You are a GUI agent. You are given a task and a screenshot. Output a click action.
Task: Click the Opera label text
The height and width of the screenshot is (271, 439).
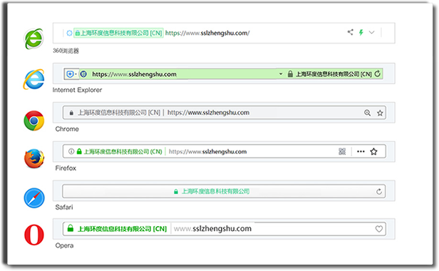pos(64,245)
